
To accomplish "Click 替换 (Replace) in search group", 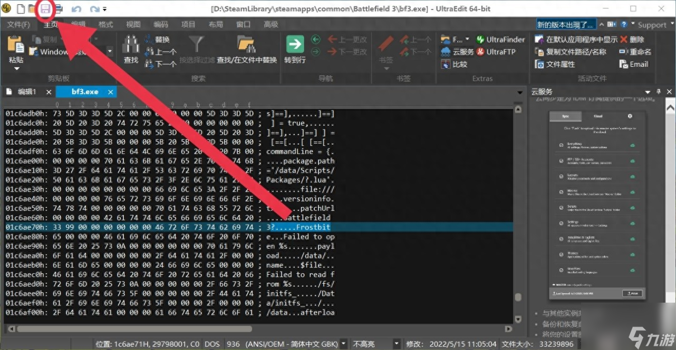I will (x=157, y=39).
